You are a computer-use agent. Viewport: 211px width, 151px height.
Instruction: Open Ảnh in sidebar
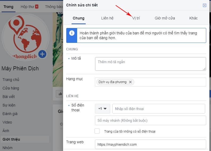tap(6, 131)
